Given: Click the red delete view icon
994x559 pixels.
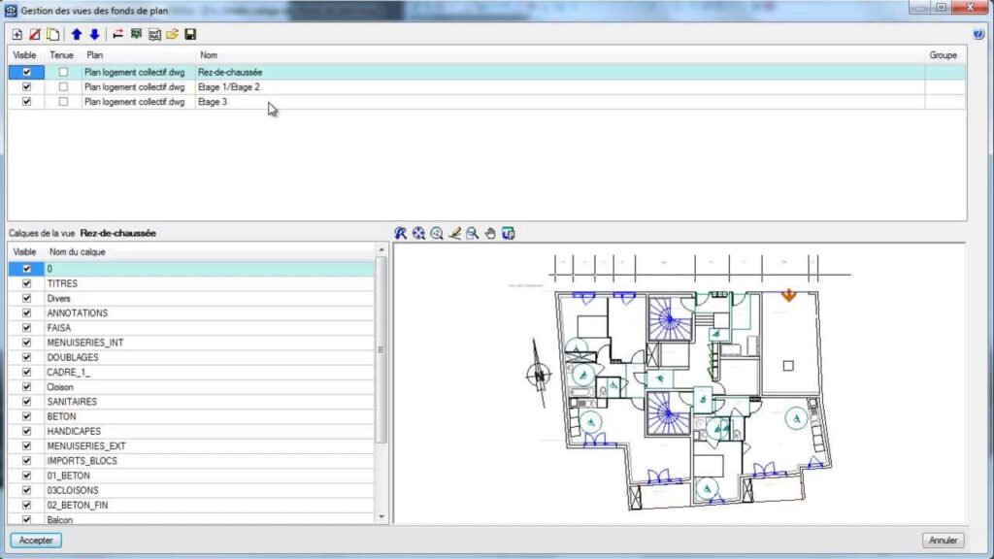Looking at the screenshot, I should (x=35, y=34).
